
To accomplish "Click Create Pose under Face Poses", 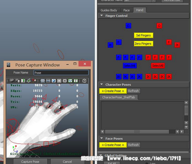I will 113,145.
